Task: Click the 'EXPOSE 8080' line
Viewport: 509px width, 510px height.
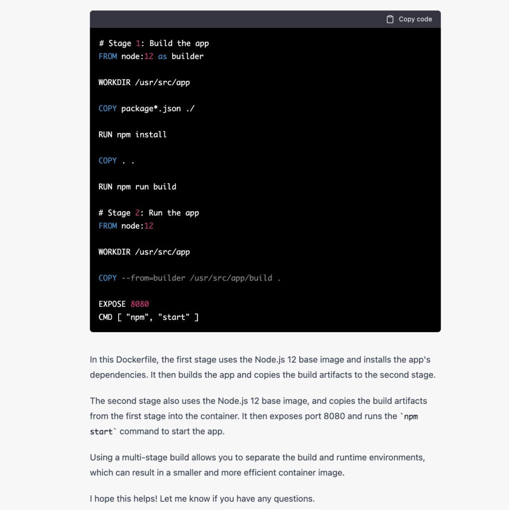Action: pyautogui.click(x=124, y=304)
